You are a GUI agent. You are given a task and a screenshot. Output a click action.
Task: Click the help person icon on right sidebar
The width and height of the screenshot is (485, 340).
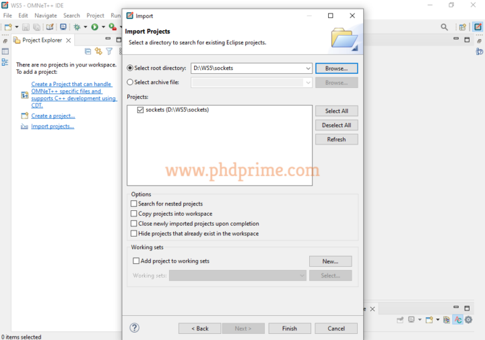480,51
